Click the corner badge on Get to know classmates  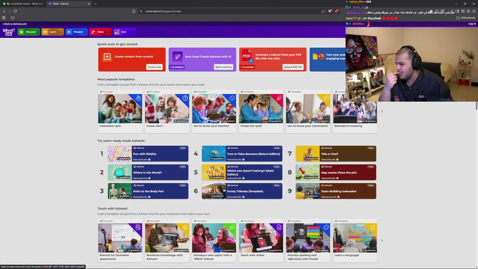[326, 98]
